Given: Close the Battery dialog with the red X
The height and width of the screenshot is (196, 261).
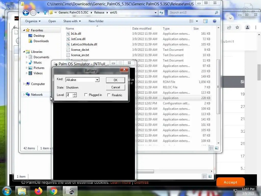Looking at the screenshot, I should tap(124, 69).
